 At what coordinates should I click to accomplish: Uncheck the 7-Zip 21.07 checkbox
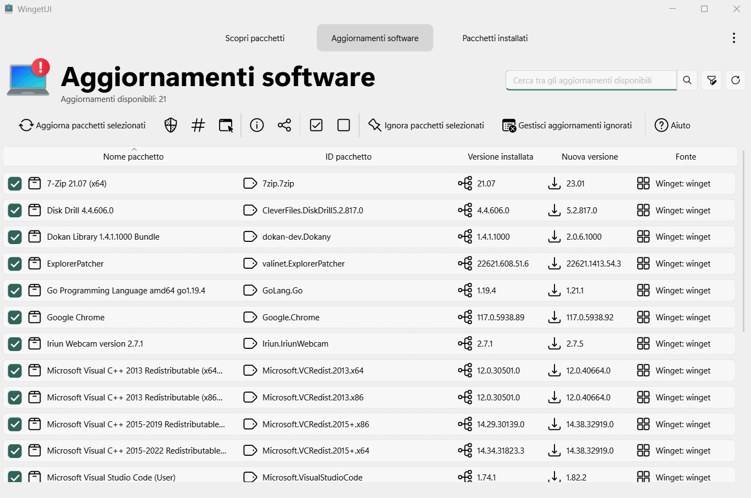point(15,184)
